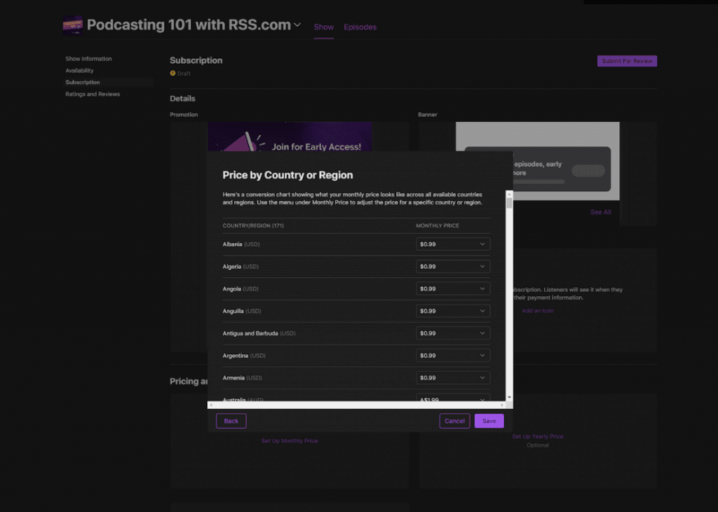Click the See All link
Screen dimensions: 718x512
pyautogui.click(x=600, y=212)
